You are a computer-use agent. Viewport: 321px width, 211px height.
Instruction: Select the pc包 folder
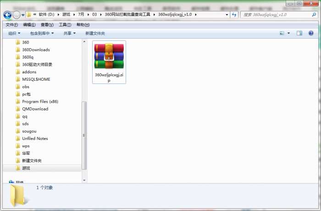23,94
